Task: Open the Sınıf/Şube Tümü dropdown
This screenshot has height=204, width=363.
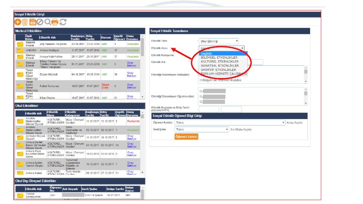Action: [x=202, y=130]
